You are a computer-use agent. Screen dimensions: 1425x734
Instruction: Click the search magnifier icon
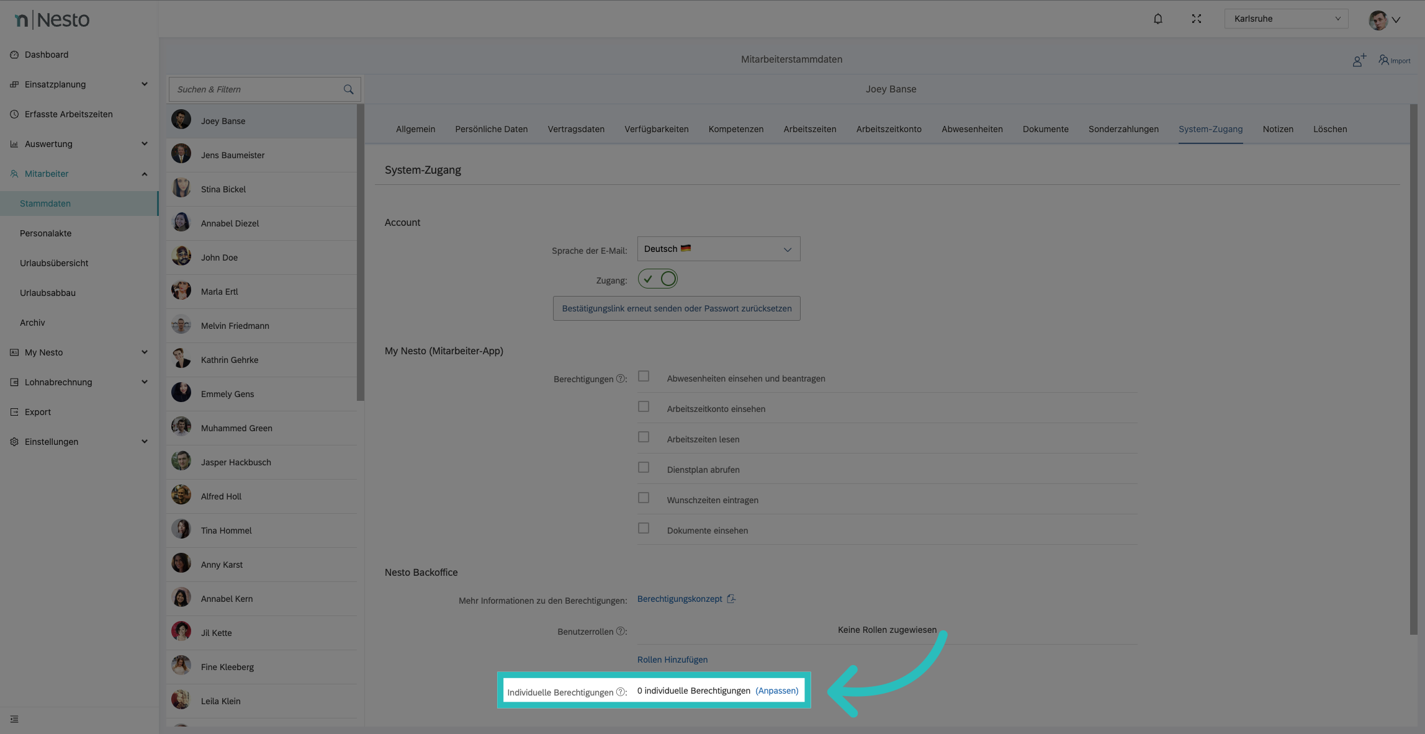point(348,89)
